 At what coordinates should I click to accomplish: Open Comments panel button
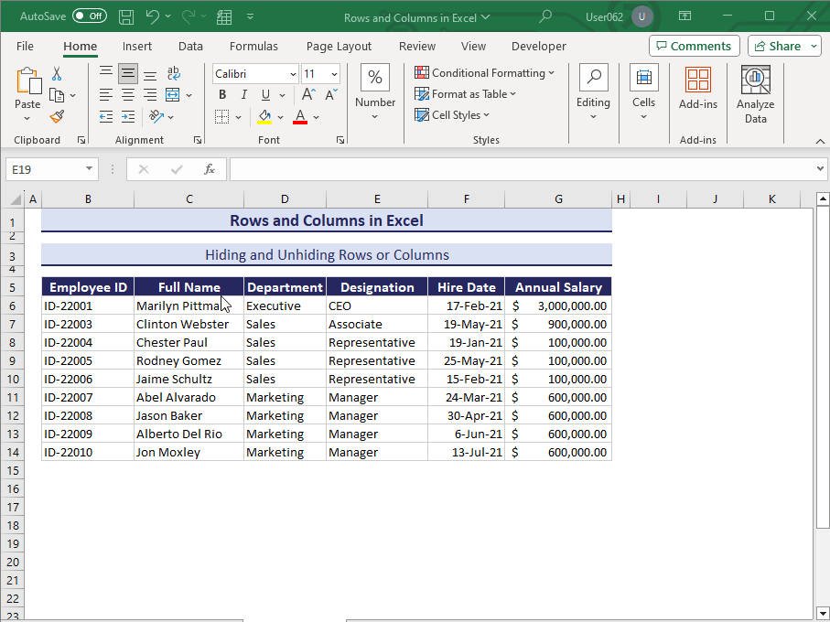(x=694, y=45)
